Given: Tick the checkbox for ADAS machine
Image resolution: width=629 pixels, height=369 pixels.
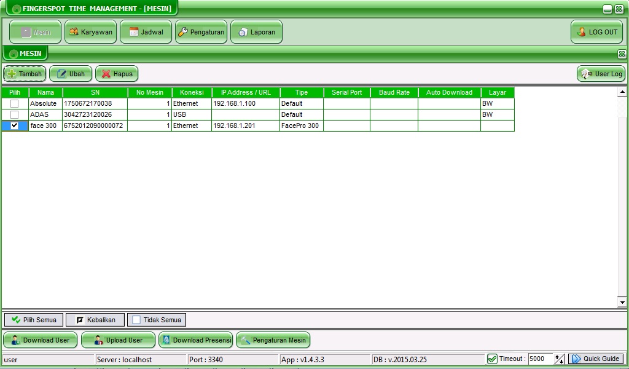Looking at the screenshot, I should (x=15, y=114).
